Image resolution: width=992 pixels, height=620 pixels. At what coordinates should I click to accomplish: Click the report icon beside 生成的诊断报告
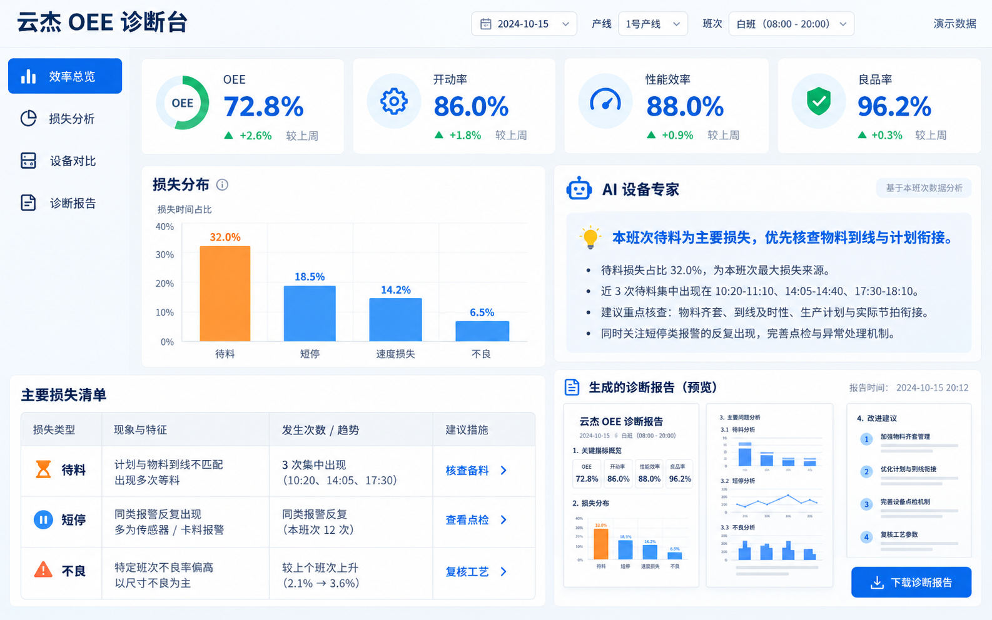(572, 387)
